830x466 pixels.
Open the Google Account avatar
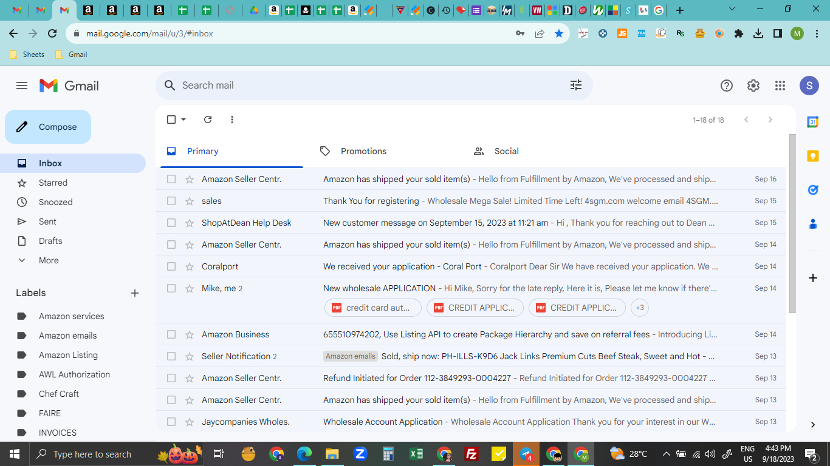809,86
